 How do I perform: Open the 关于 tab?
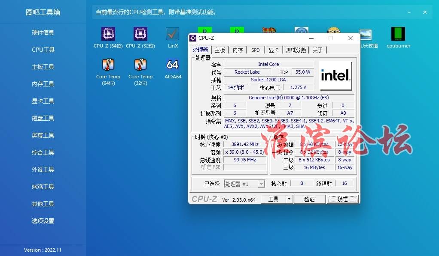317,50
